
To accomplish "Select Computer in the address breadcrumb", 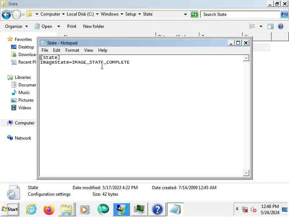I will [50, 14].
